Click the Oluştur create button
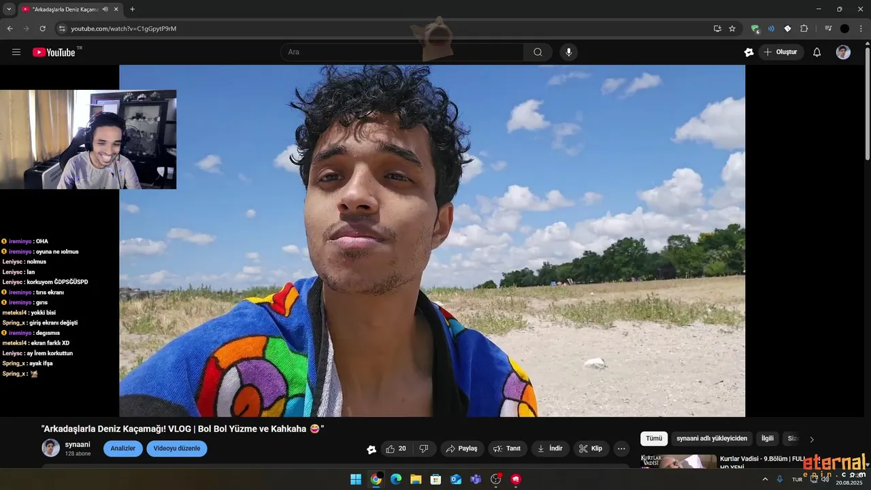The image size is (871, 490). (x=780, y=52)
